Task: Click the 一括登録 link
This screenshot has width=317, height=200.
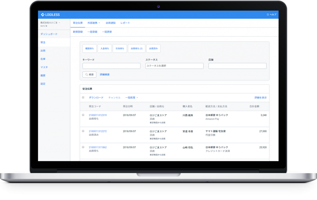Action: pos(92,32)
